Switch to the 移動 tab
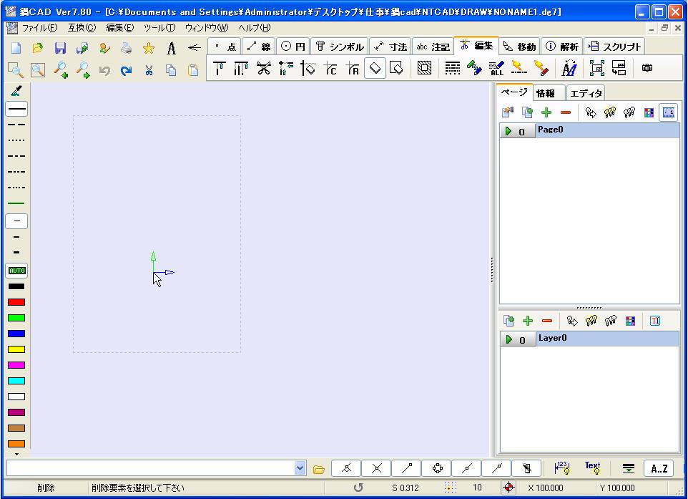 [519, 46]
